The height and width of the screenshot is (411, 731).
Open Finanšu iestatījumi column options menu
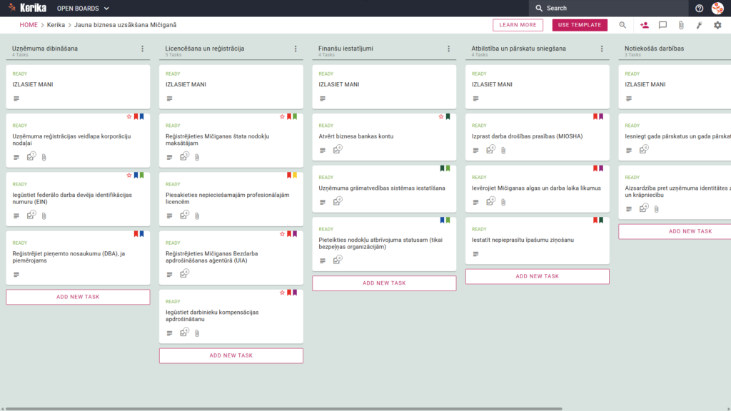pyautogui.click(x=449, y=49)
